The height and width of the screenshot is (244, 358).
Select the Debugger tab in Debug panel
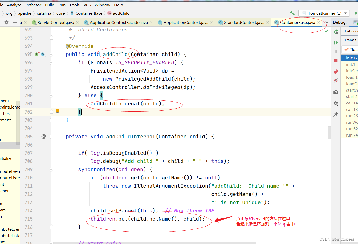pos(351,31)
